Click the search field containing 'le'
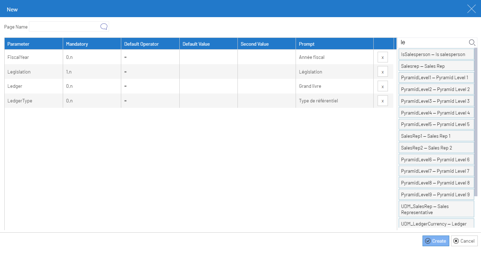The image size is (481, 258). [x=431, y=42]
